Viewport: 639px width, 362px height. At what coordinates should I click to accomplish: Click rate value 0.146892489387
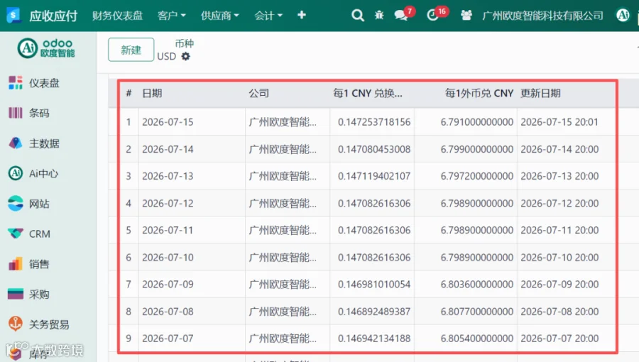tap(374, 312)
